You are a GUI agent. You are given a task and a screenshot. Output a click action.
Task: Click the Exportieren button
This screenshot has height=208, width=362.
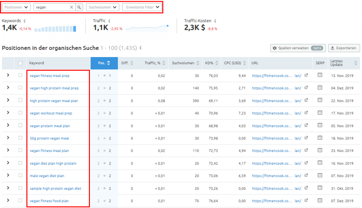click(x=344, y=48)
